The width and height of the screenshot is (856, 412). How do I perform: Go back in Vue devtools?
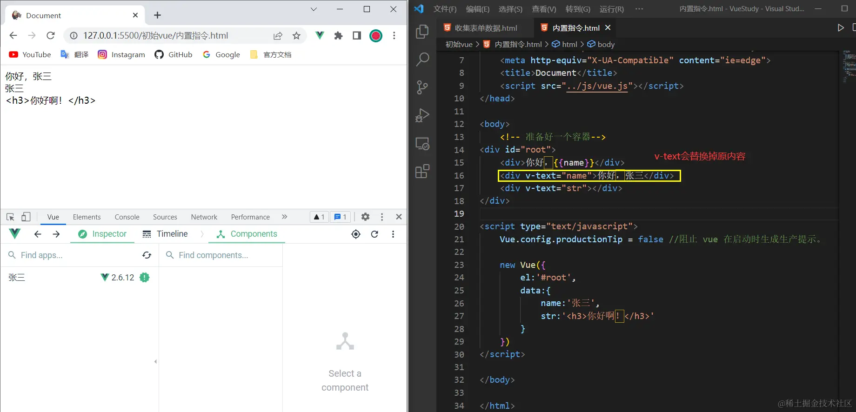click(38, 234)
